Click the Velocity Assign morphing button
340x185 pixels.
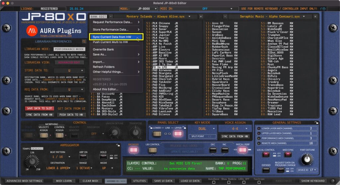(44, 136)
